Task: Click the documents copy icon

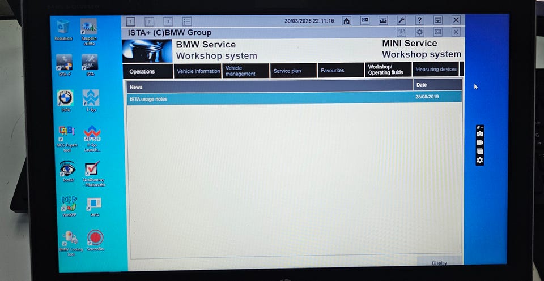Action: (x=401, y=32)
